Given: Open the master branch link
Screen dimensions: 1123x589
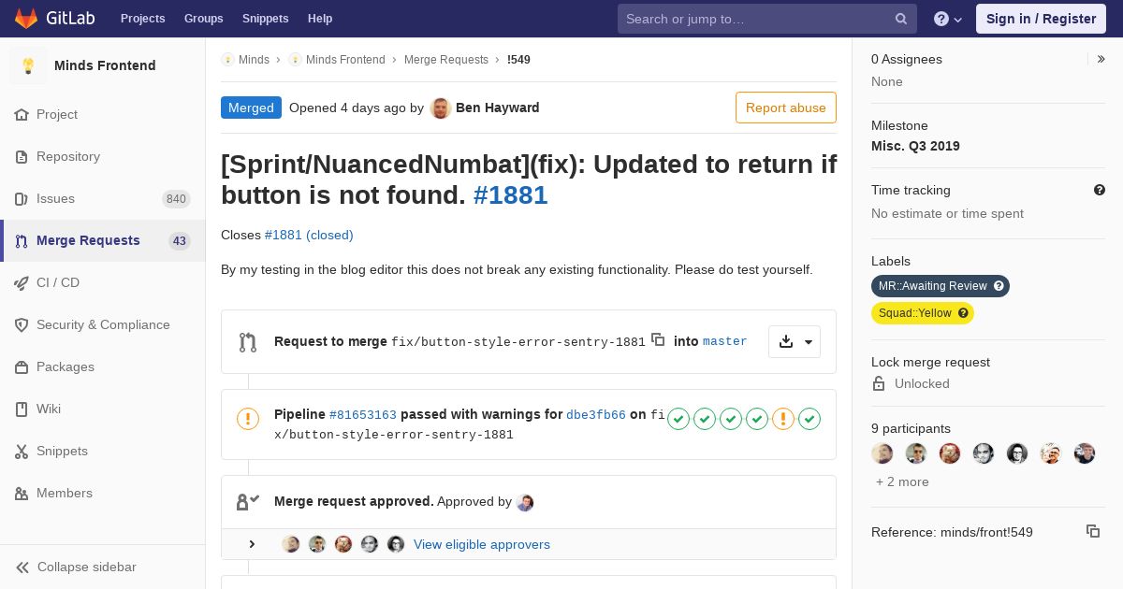Looking at the screenshot, I should click(725, 341).
